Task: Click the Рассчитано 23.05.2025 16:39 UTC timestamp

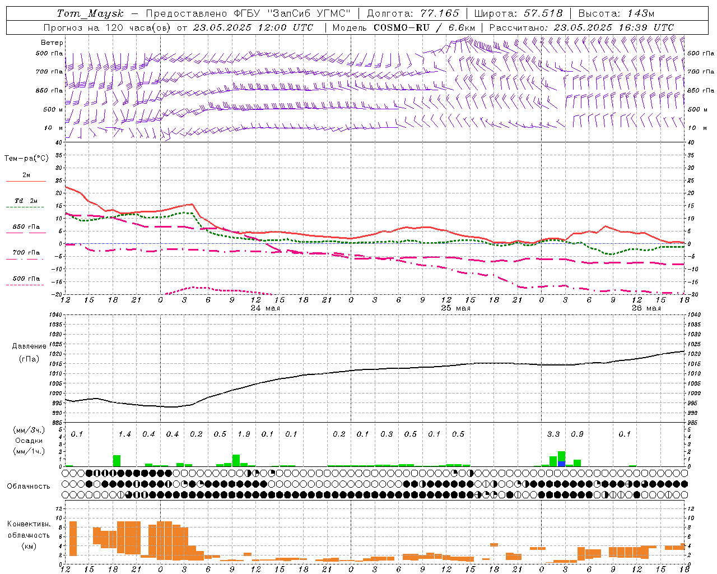Action: pos(581,27)
